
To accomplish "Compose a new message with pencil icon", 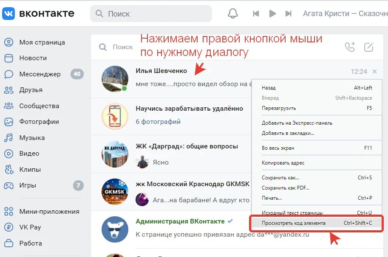I will click(x=369, y=47).
